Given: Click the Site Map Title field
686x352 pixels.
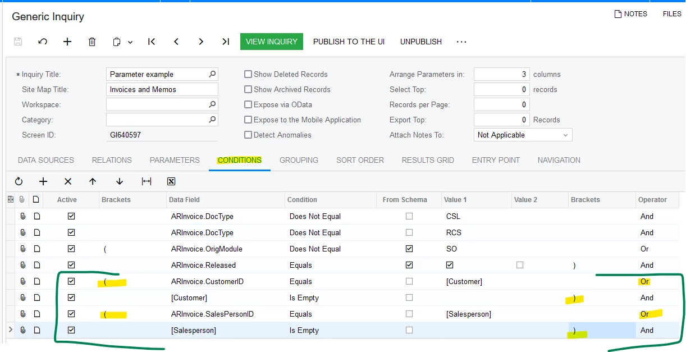Looking at the screenshot, I should click(162, 89).
